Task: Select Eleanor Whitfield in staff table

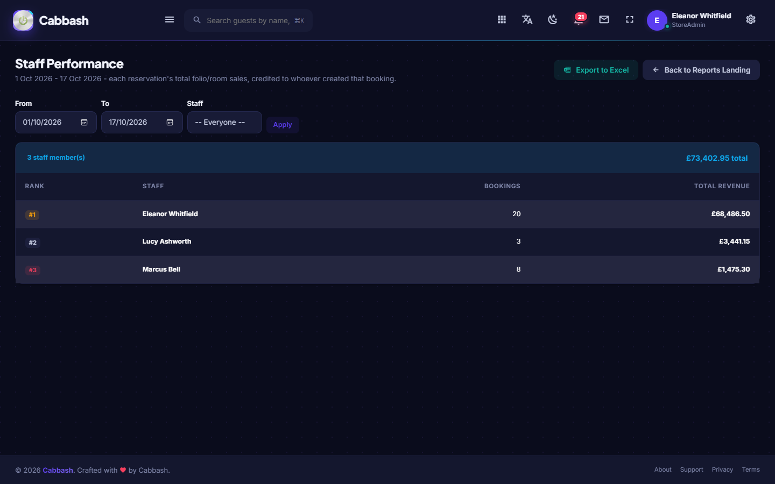Action: click(170, 214)
